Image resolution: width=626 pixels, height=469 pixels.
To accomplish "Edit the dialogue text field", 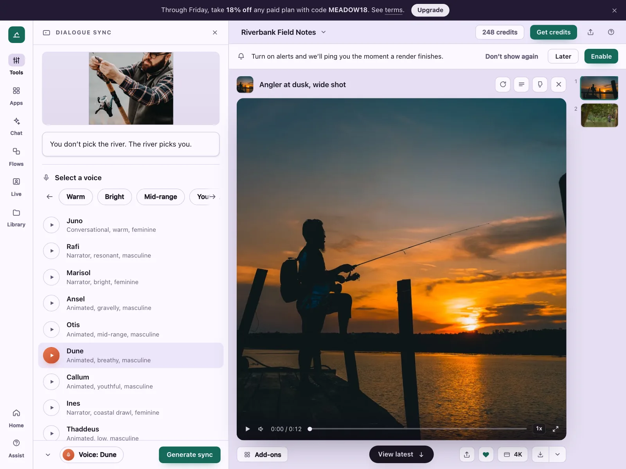I will coord(131,144).
